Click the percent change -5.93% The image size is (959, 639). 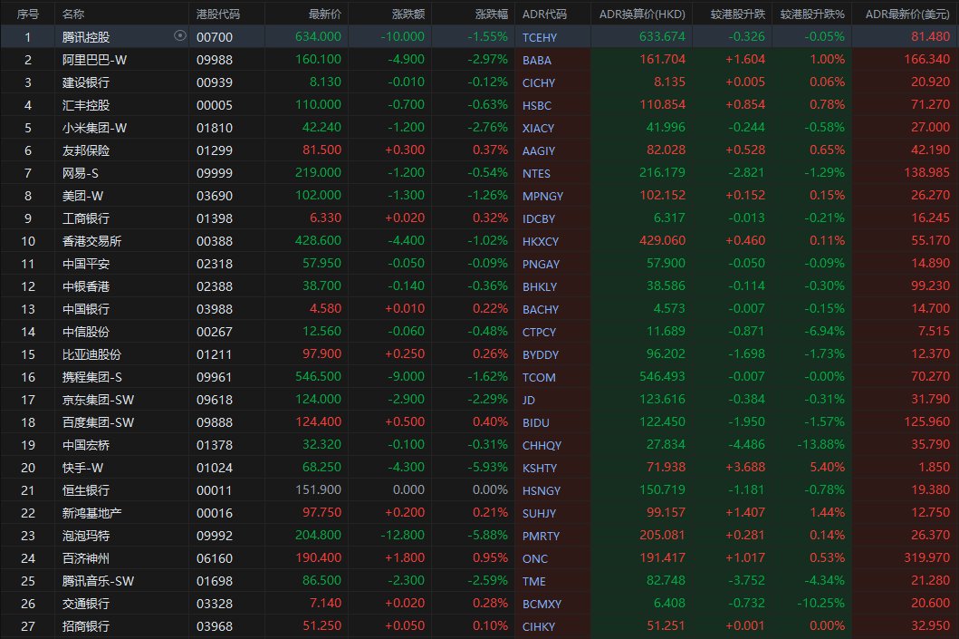[487, 467]
